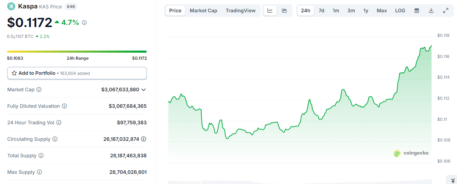This screenshot has width=457, height=184.
Task: Click the #46 rank badge
Action: [x=71, y=7]
